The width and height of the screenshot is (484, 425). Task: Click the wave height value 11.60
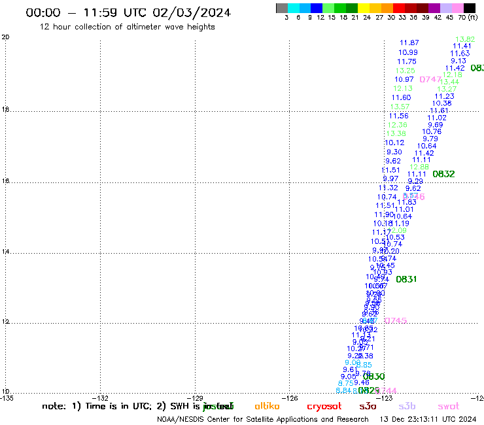point(402,97)
